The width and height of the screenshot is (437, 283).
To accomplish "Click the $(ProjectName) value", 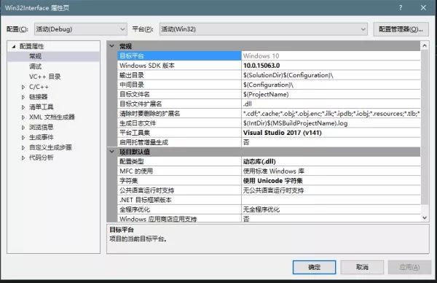I will [331, 94].
